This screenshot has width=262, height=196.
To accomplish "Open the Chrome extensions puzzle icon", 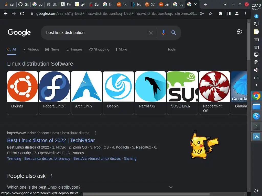I will pyautogui.click(x=221, y=14).
